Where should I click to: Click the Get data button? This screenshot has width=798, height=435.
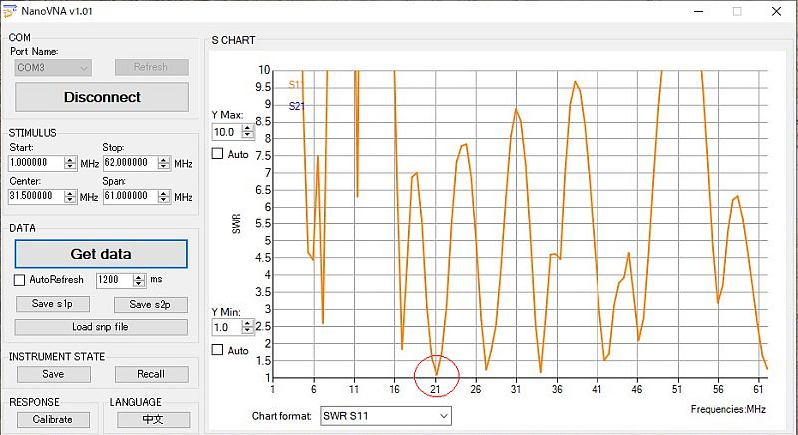coord(100,254)
